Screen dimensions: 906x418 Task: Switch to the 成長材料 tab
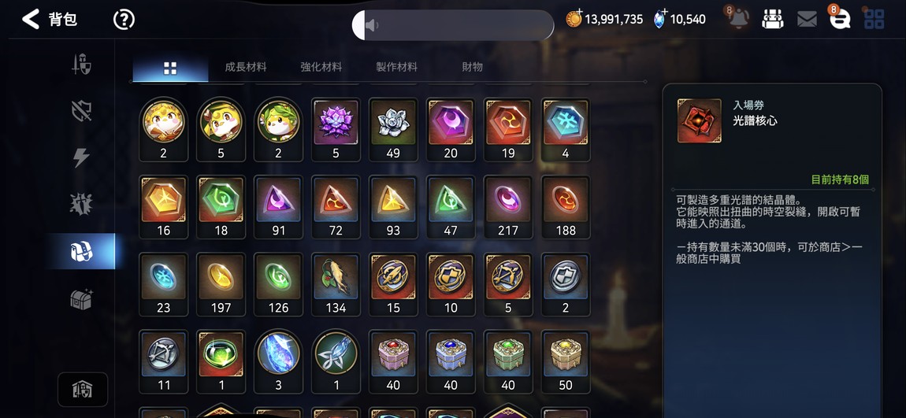point(246,67)
